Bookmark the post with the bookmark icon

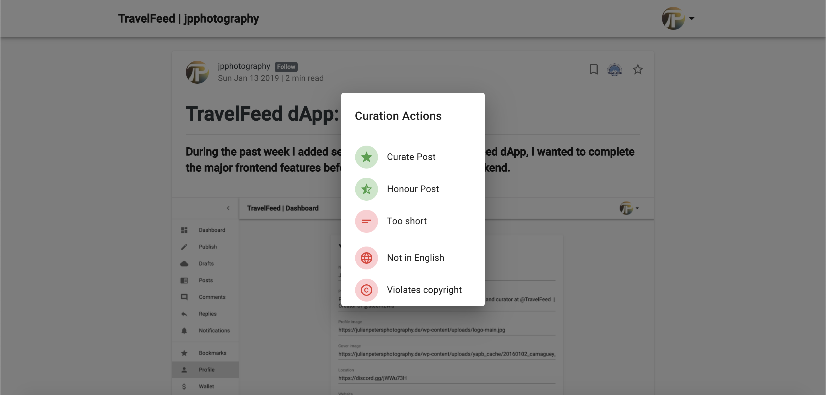(x=593, y=69)
